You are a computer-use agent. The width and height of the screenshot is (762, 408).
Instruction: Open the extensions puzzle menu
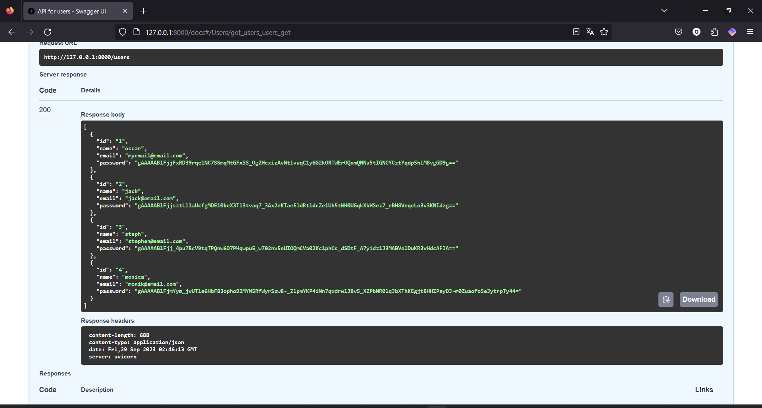point(714,32)
